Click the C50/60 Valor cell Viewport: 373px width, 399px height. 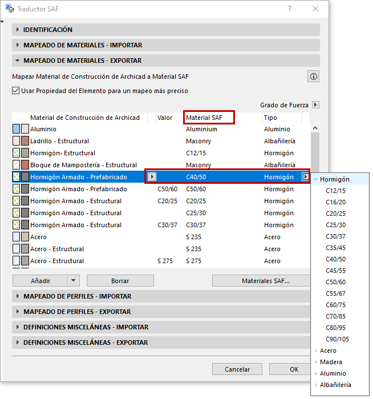click(167, 189)
